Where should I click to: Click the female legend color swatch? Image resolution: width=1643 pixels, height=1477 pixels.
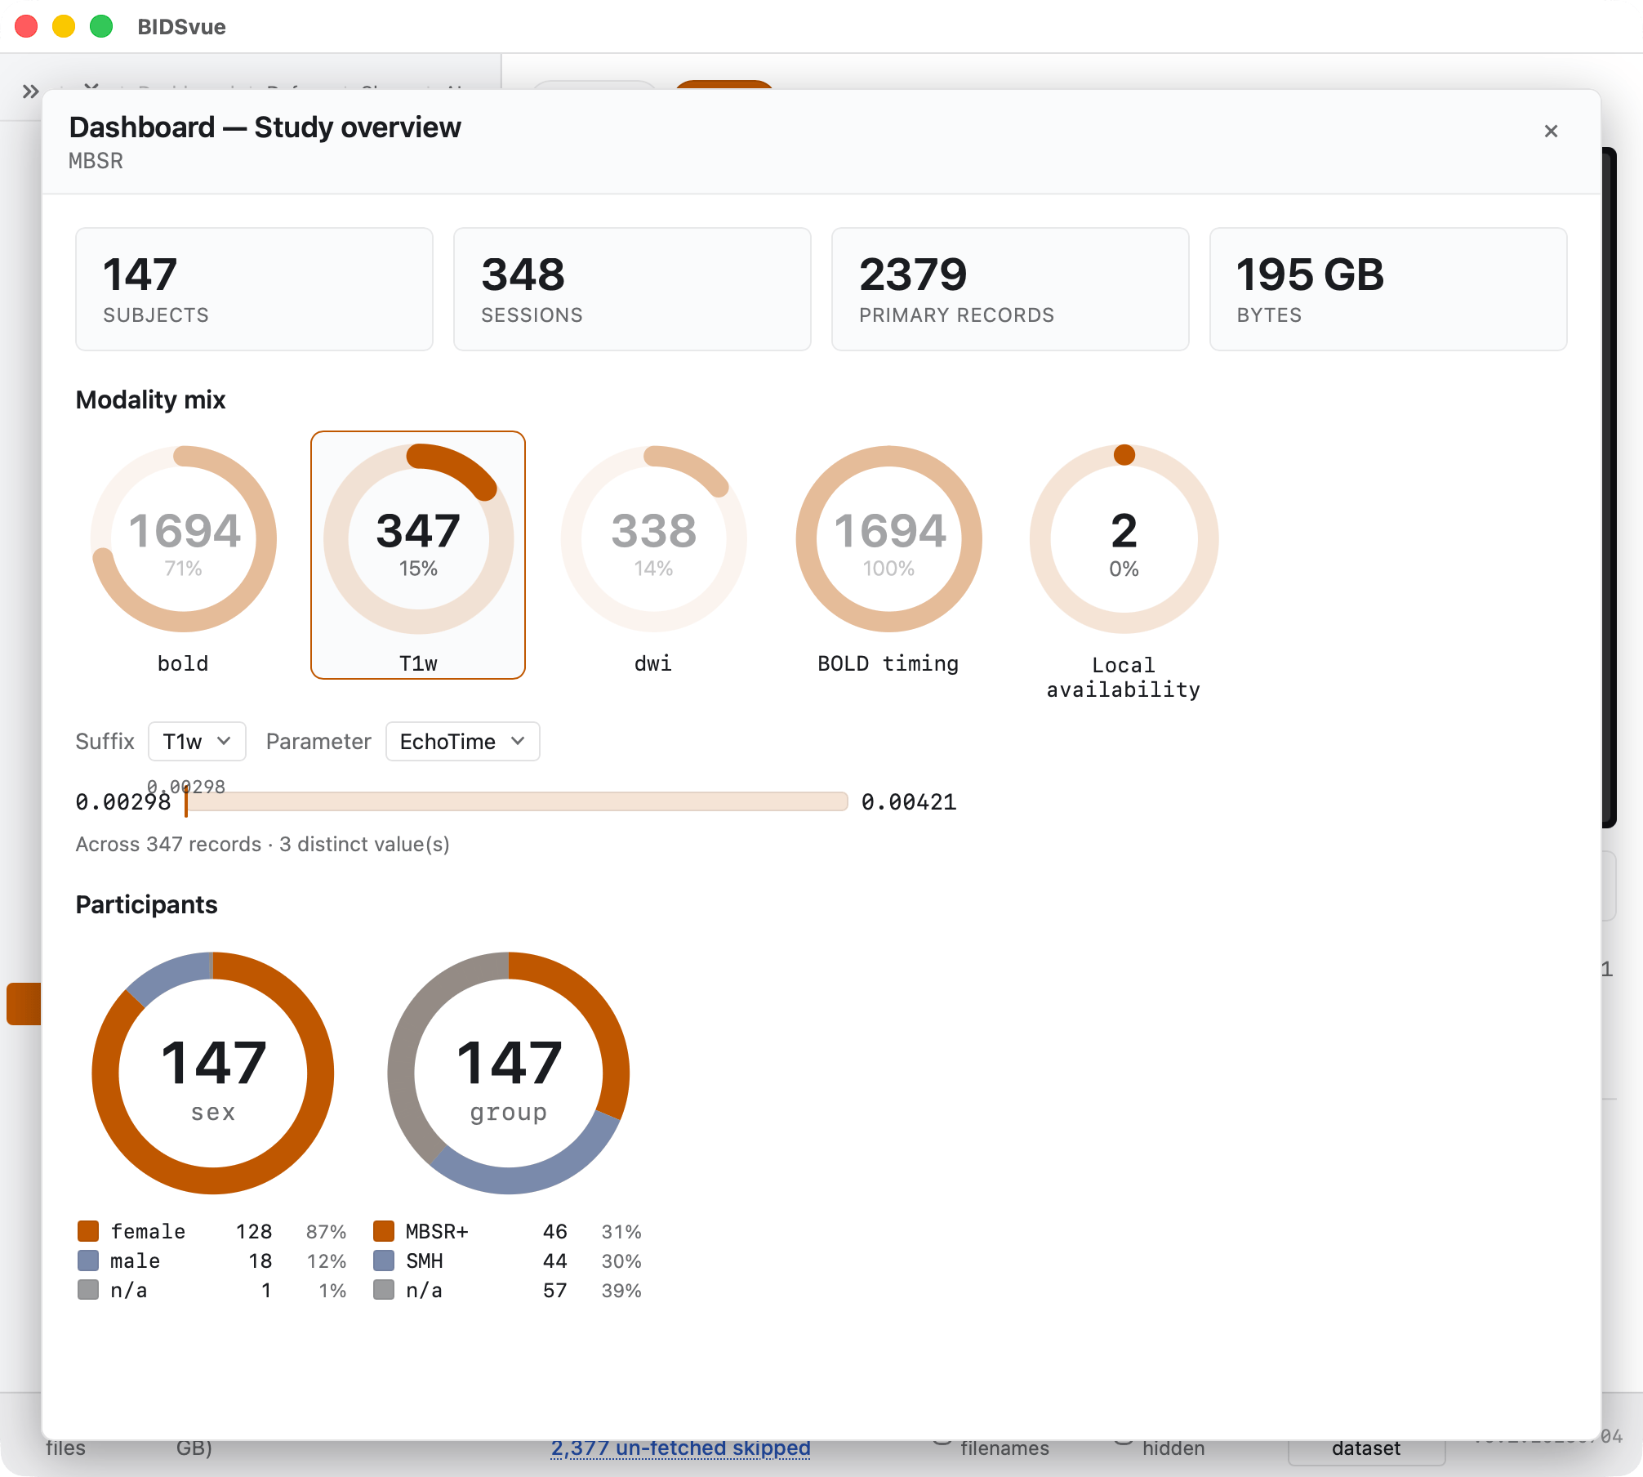pos(88,1231)
